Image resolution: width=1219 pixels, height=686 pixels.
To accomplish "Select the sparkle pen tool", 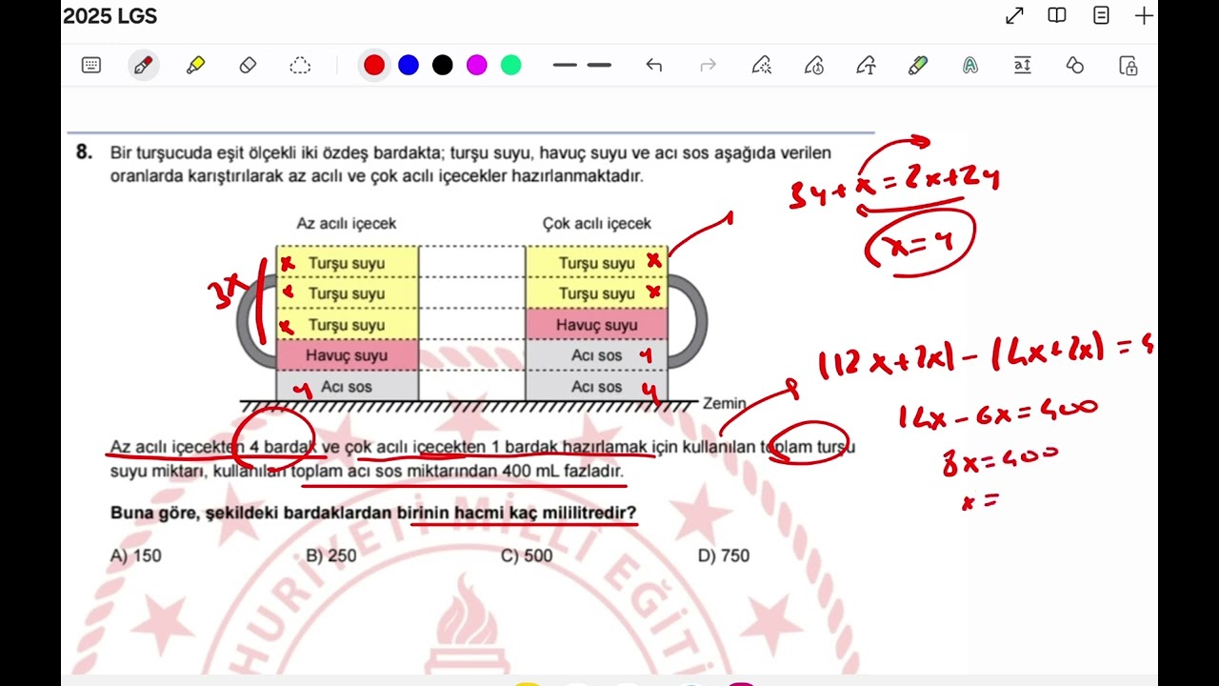I will click(x=761, y=66).
